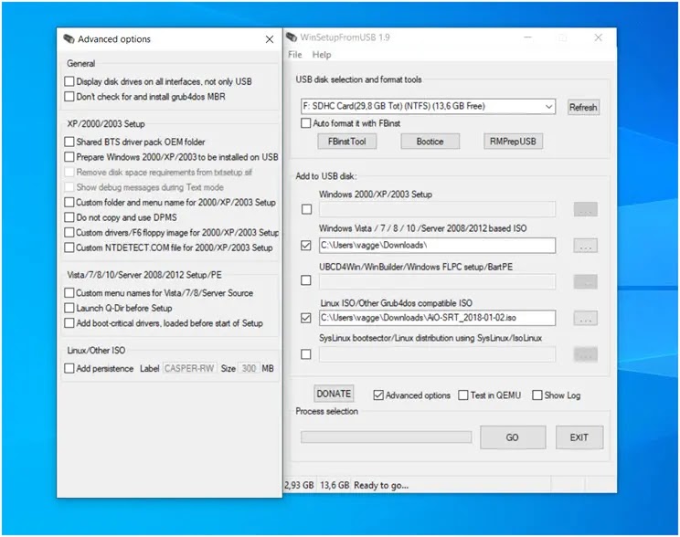The height and width of the screenshot is (537, 680).
Task: Start the process with GO button
Action: pos(513,437)
